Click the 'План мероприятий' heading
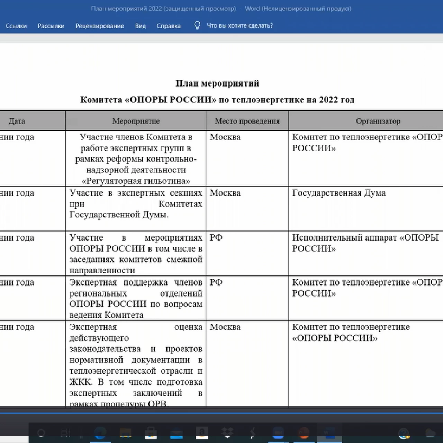 tap(217, 83)
